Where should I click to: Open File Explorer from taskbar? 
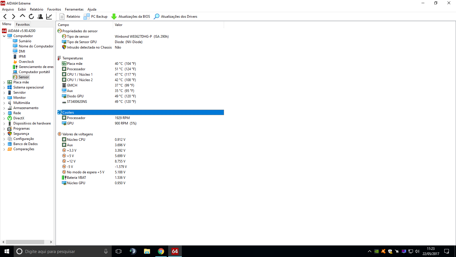(x=147, y=251)
